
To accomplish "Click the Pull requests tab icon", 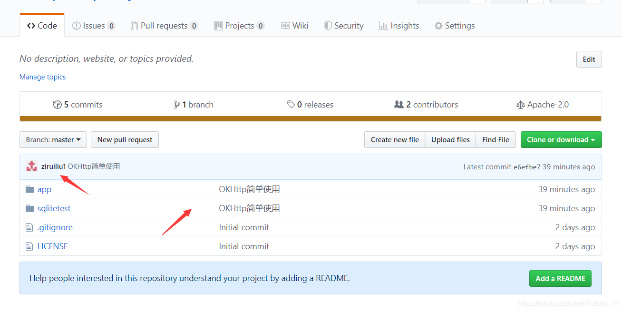I will click(135, 26).
